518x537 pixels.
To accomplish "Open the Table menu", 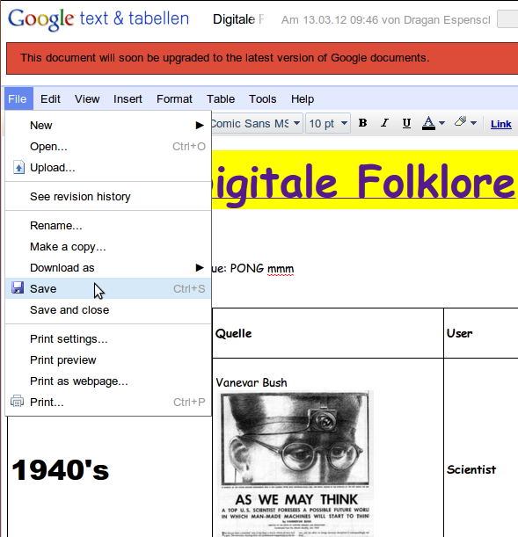I will click(x=221, y=99).
